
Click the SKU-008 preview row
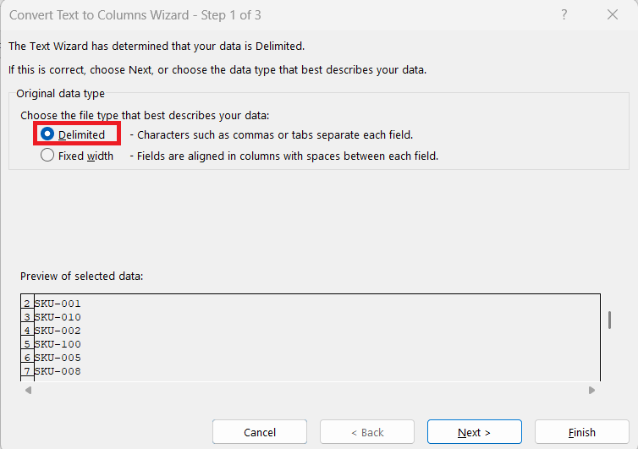pos(58,371)
